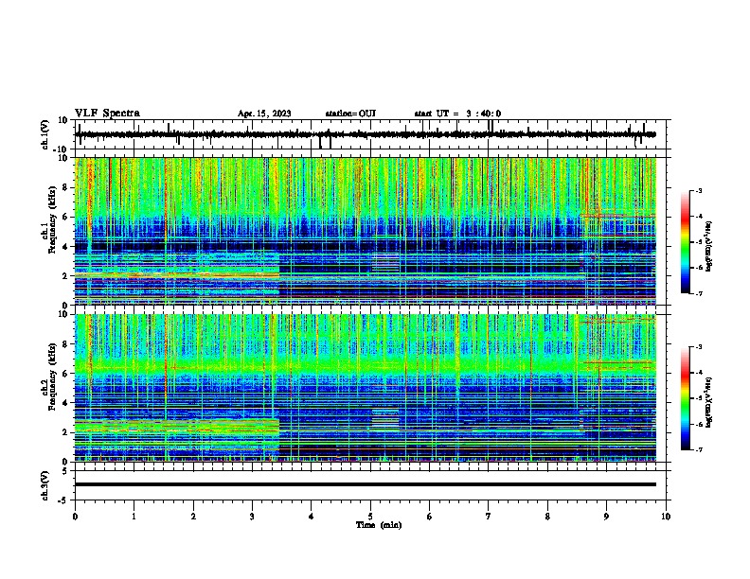This screenshot has width=750, height=579.
Task: Click the date "Apr. 15, 2023"
Action: tap(264, 114)
